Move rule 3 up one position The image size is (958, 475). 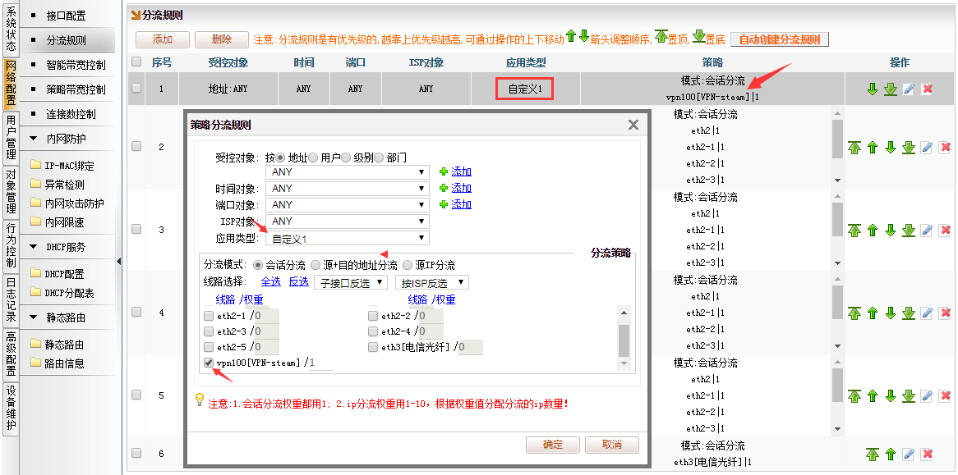click(x=873, y=230)
